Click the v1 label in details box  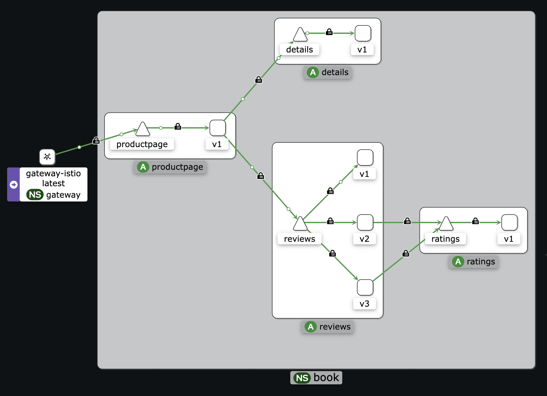(362, 50)
